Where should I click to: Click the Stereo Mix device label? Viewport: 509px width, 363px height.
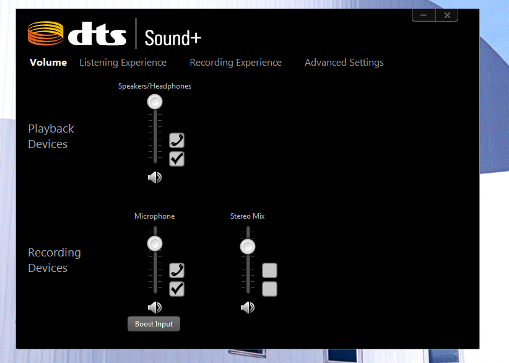tap(247, 216)
